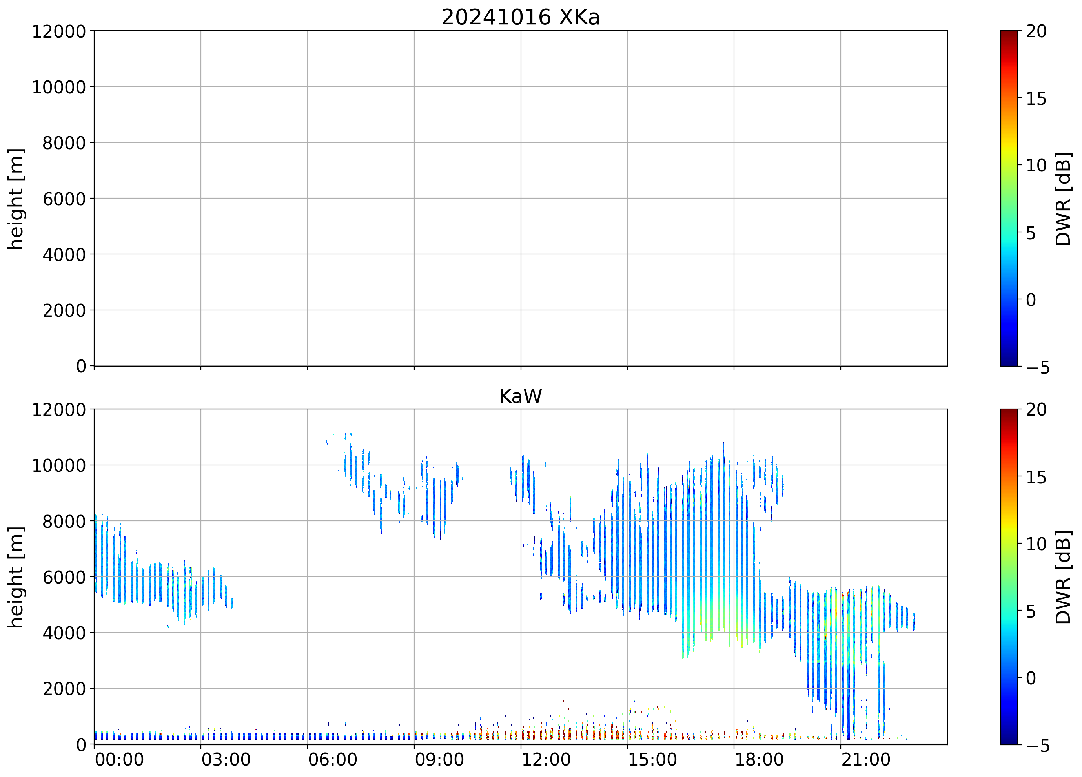Click the 00:00 time axis label

pyautogui.click(x=119, y=759)
